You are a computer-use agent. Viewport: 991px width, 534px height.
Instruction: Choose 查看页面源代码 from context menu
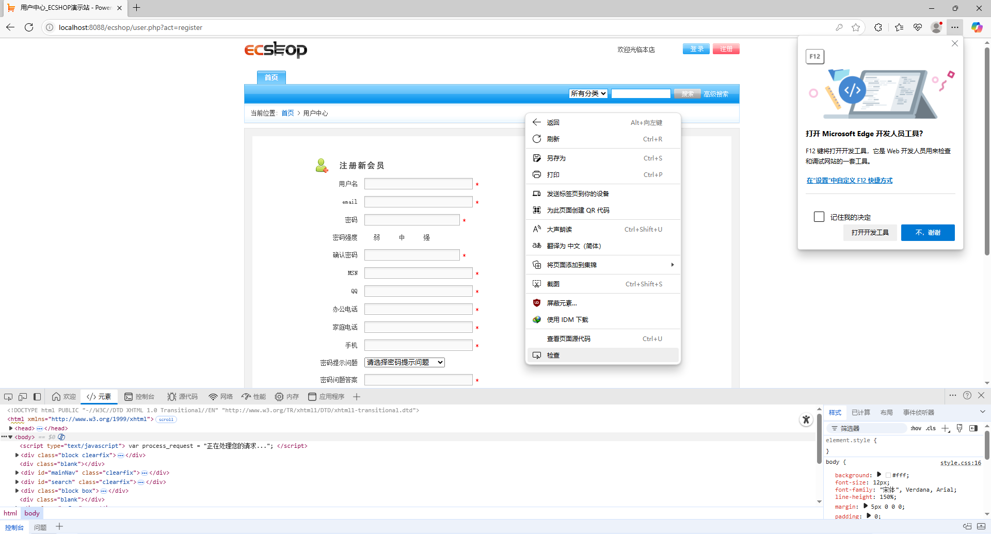(603, 338)
